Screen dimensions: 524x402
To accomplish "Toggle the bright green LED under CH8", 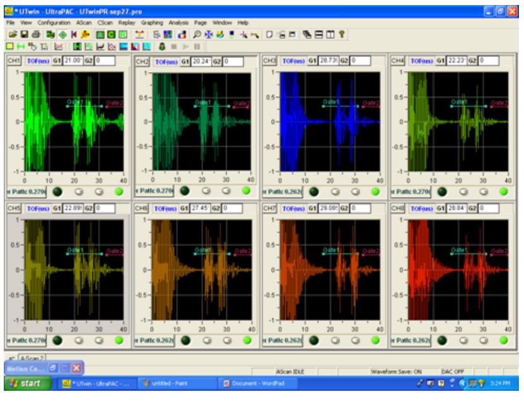I will pos(503,340).
